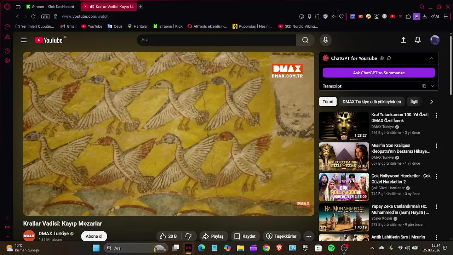Select the Krallar Vadisi YouTube tab
Image resolution: width=453 pixels, height=255 pixels.
(108, 7)
